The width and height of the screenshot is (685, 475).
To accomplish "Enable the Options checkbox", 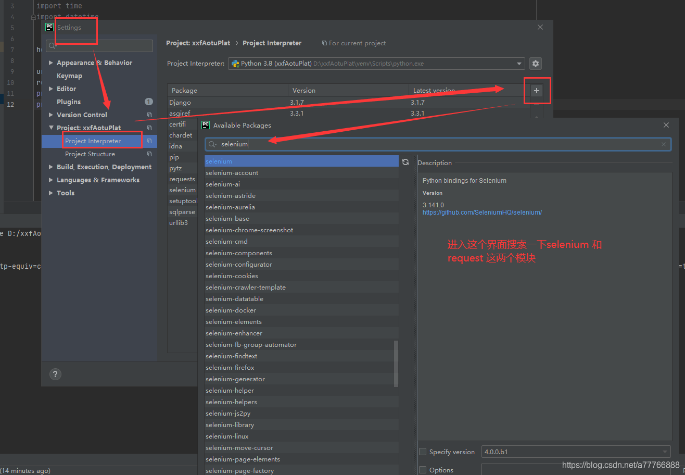I will point(423,470).
